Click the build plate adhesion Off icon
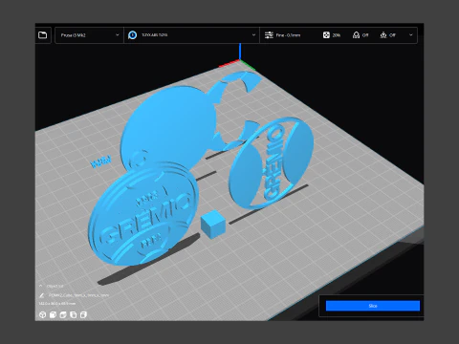This screenshot has height=344, width=459. 383,35
